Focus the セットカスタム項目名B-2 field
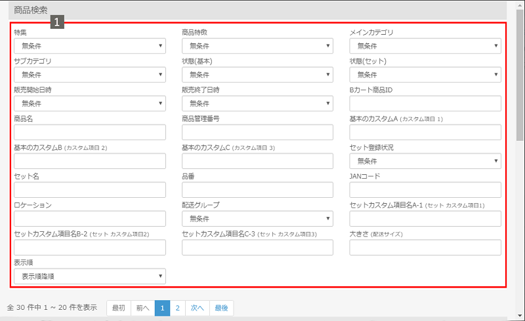Image resolution: width=525 pixels, height=321 pixels. pyautogui.click(x=90, y=247)
